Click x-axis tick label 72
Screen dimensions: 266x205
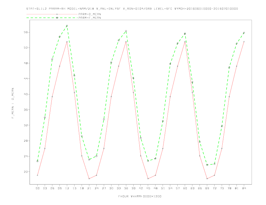click(214, 188)
